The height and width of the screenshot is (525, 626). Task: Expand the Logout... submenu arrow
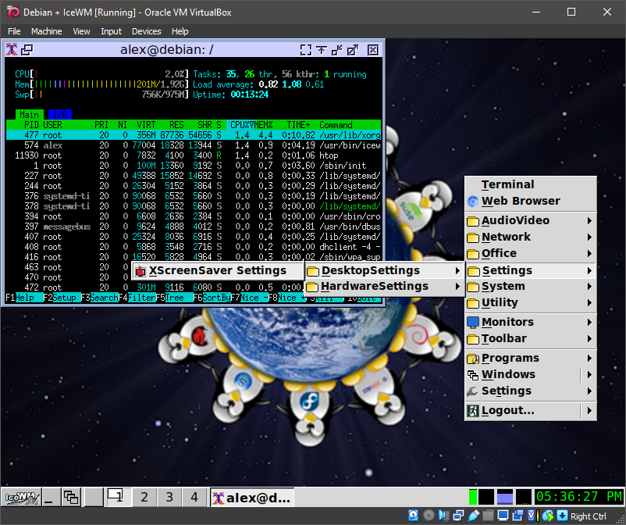589,410
